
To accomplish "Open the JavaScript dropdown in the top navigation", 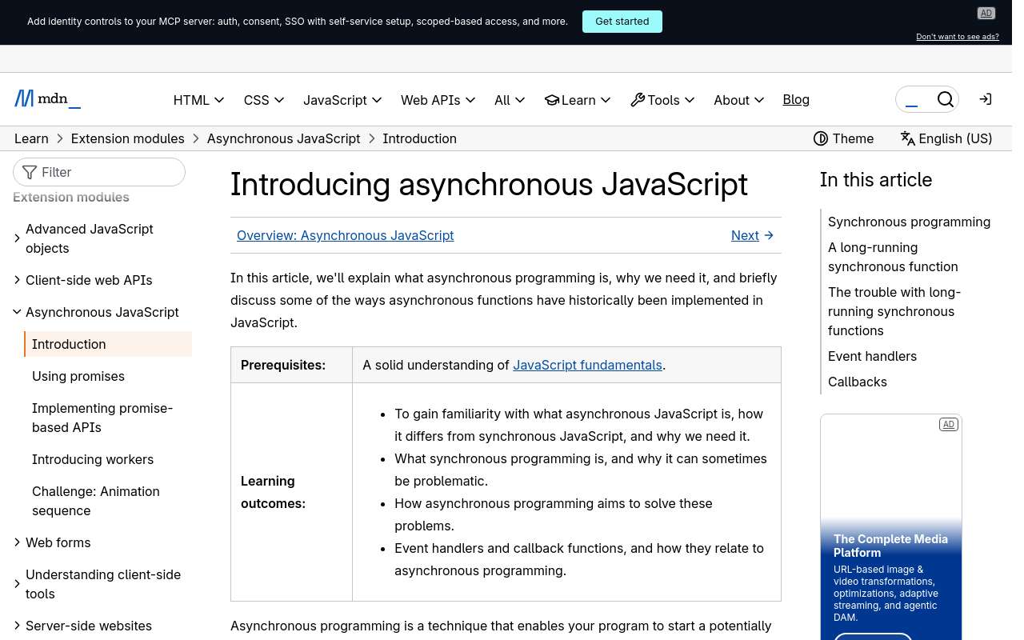I will 342,100.
